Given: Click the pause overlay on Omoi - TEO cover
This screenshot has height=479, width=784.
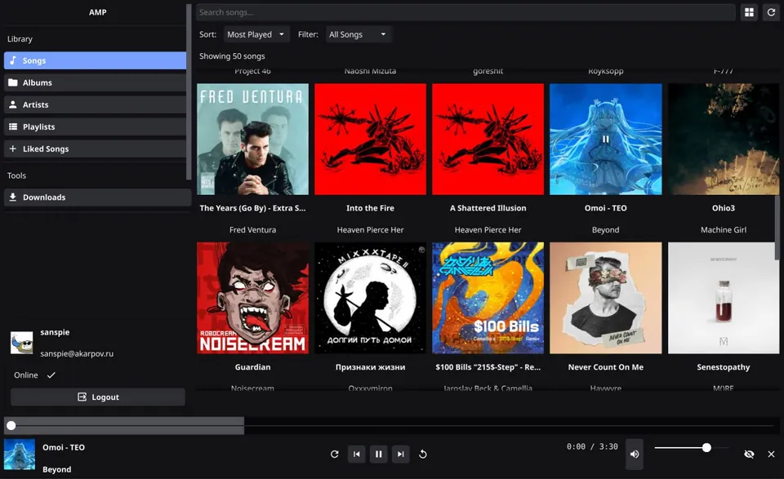Looking at the screenshot, I should tap(605, 140).
